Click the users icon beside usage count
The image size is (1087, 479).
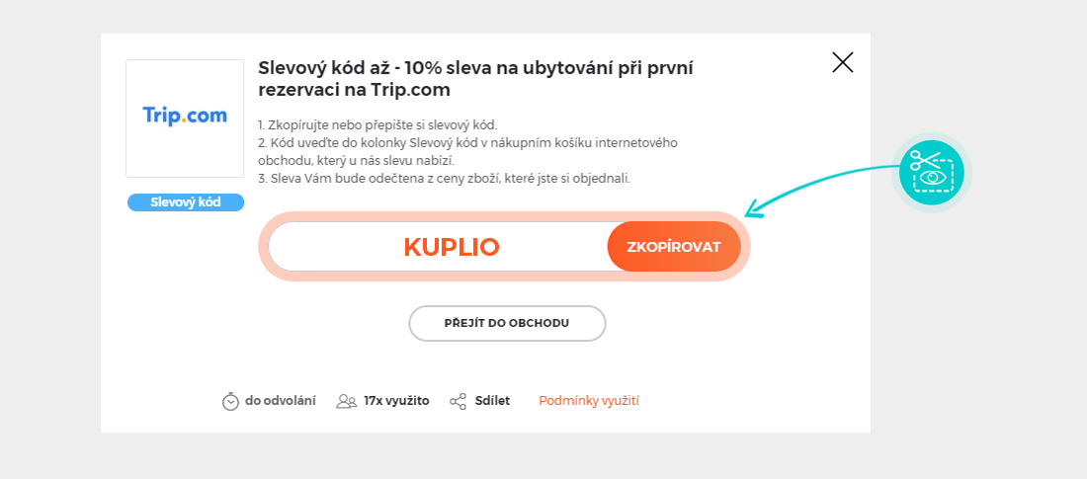click(x=346, y=401)
